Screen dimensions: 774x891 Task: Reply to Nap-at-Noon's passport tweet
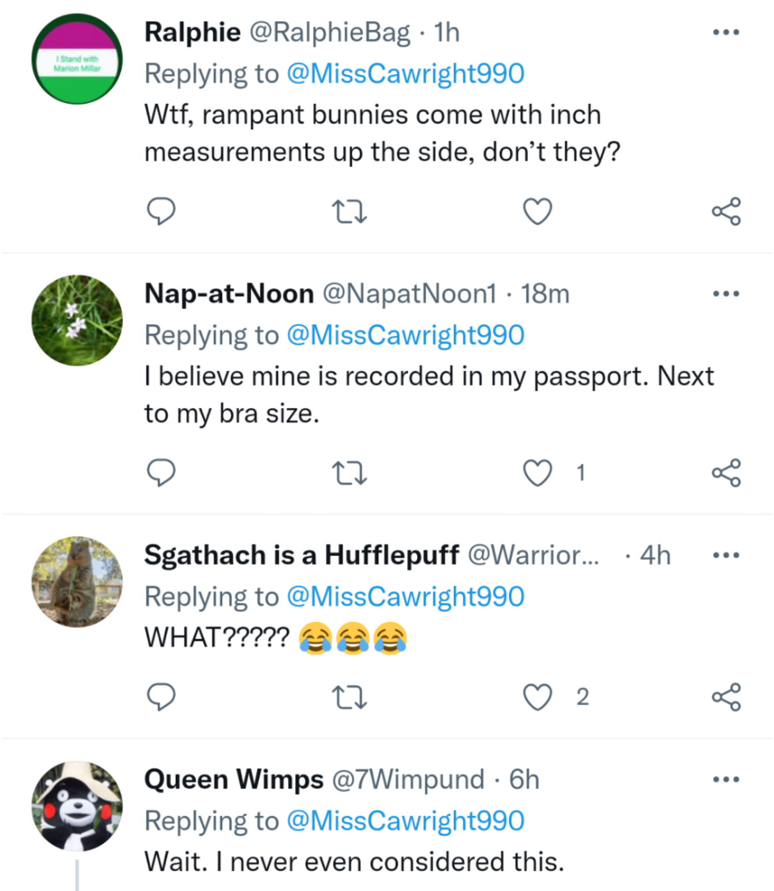pyautogui.click(x=161, y=473)
